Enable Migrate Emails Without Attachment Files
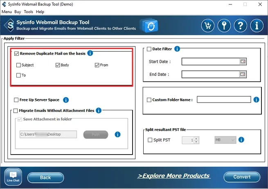 16,111
